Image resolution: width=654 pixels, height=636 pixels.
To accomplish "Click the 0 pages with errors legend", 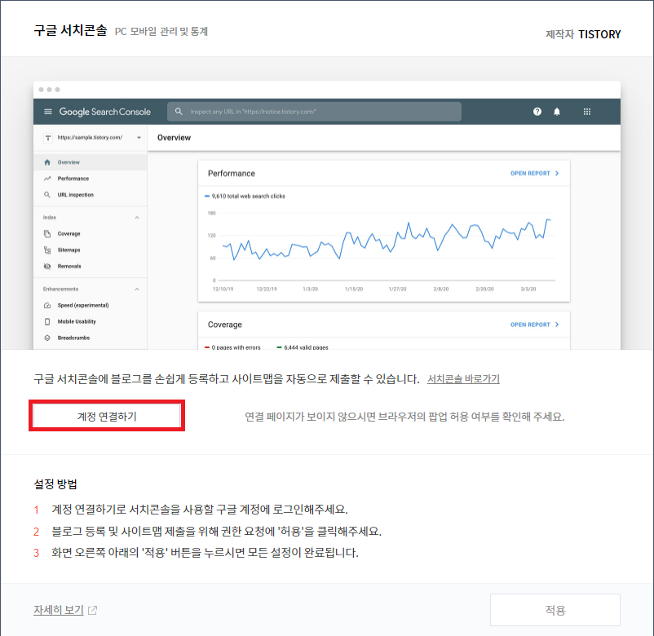I will [232, 347].
